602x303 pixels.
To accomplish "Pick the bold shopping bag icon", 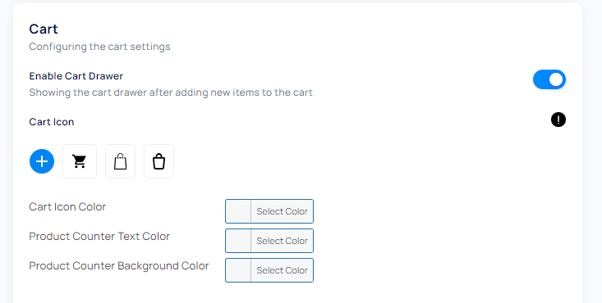I will [159, 161].
